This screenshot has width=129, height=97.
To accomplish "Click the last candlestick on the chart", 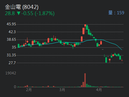I will pos(122,60).
